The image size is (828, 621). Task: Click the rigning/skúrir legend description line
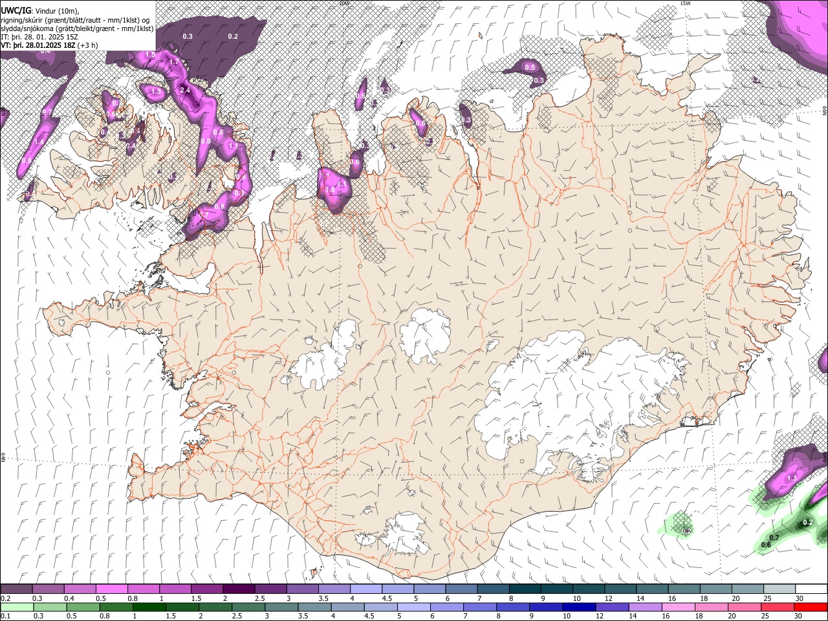tap(75, 19)
